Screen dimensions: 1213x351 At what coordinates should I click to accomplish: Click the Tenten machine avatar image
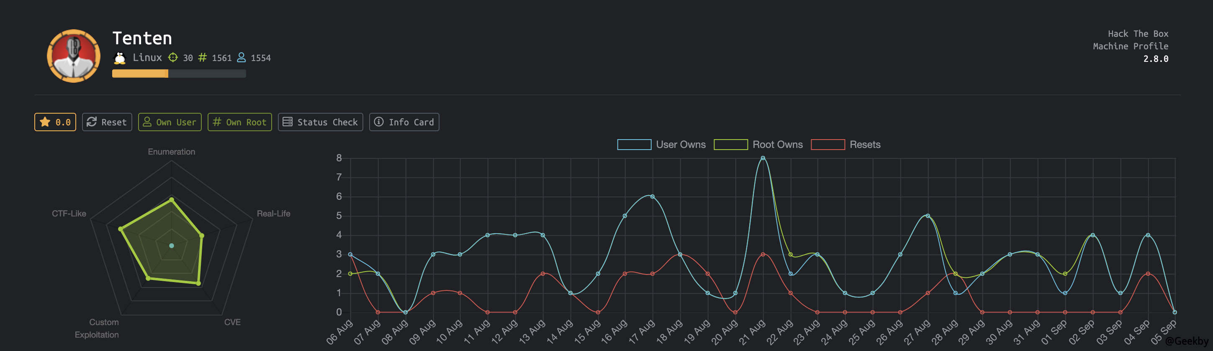click(74, 56)
